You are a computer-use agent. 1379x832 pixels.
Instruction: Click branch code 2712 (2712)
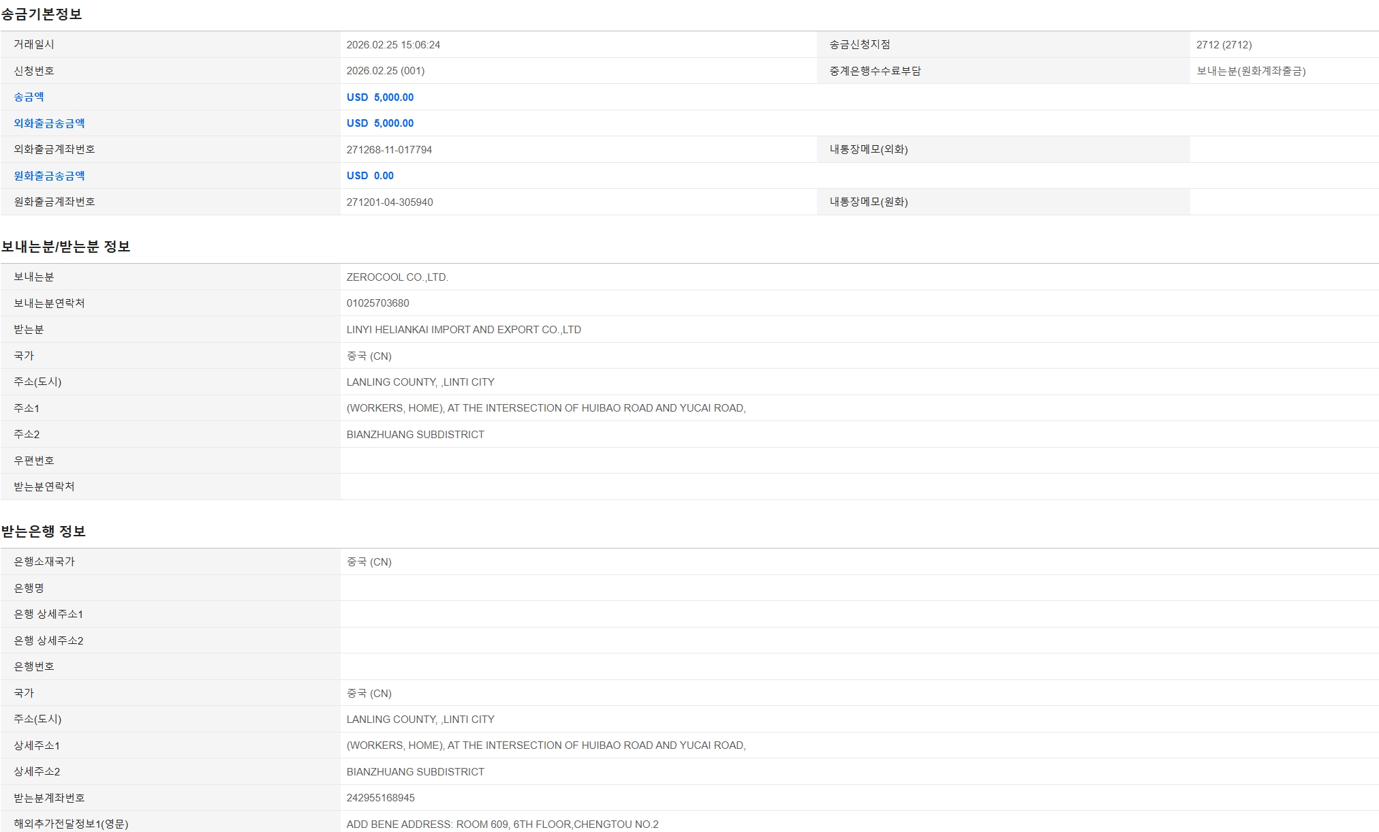tap(1224, 45)
